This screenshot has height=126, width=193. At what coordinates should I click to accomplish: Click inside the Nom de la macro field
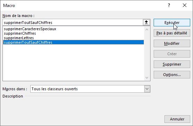pyautogui.click(x=73, y=23)
